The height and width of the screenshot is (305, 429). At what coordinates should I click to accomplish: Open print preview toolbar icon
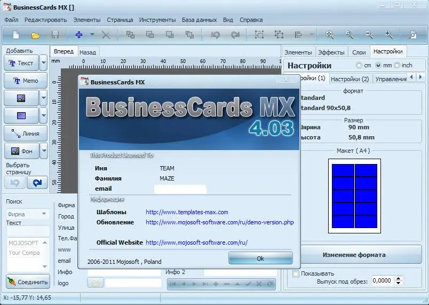(413, 35)
